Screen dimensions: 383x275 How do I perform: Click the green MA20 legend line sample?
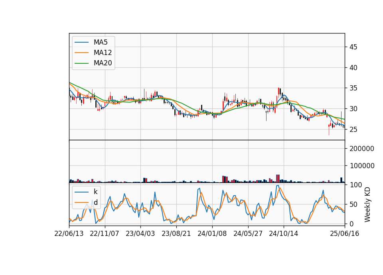point(81,63)
